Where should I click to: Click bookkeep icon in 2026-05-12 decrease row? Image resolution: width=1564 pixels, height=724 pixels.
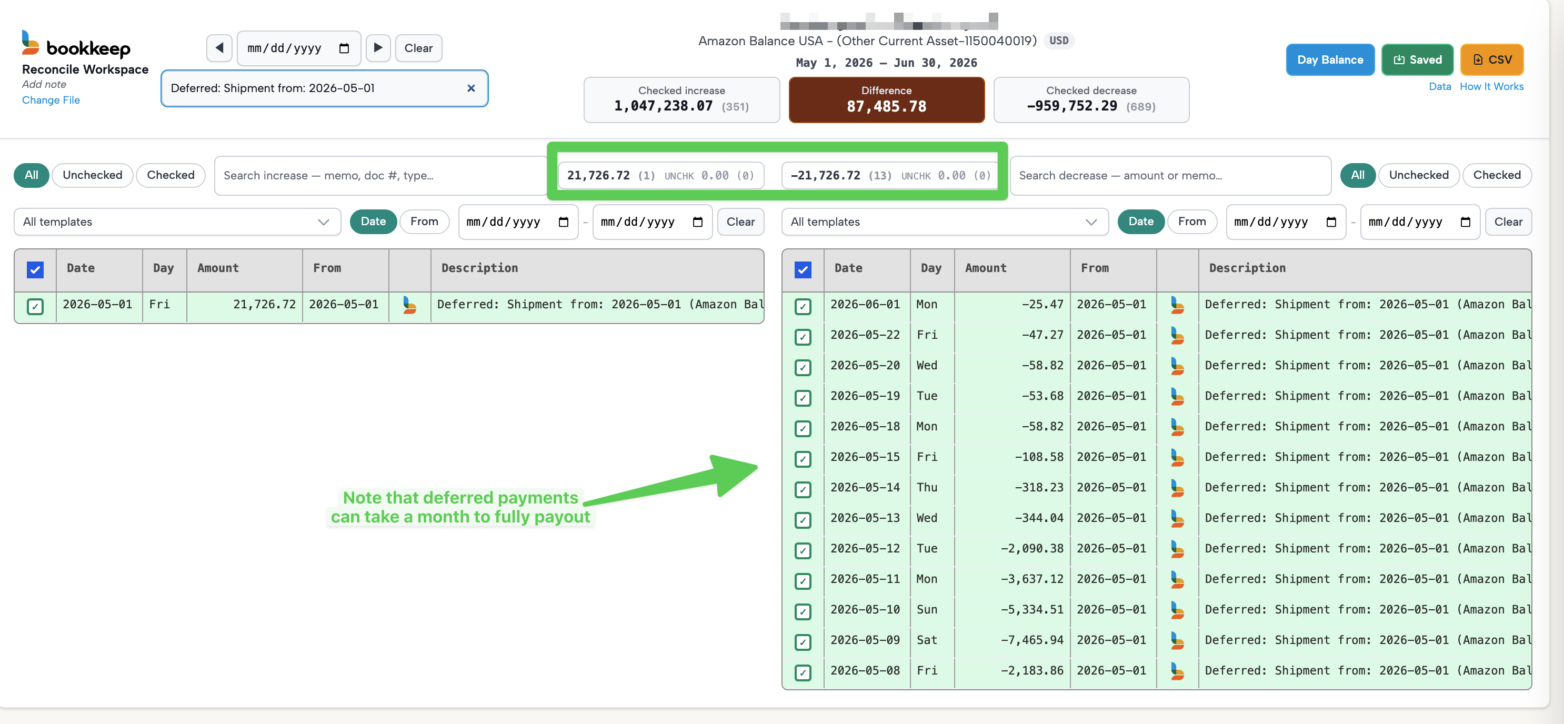pos(1177,549)
